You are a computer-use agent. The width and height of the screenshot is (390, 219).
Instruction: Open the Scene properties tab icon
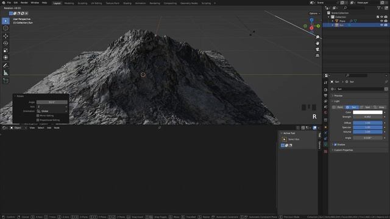click(x=325, y=107)
